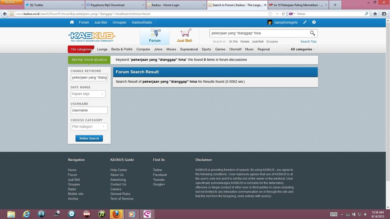Viewport: 390px width, 219px height.
Task: Switch to Kaskus Home Login tab
Action: pyautogui.click(x=176, y=5)
